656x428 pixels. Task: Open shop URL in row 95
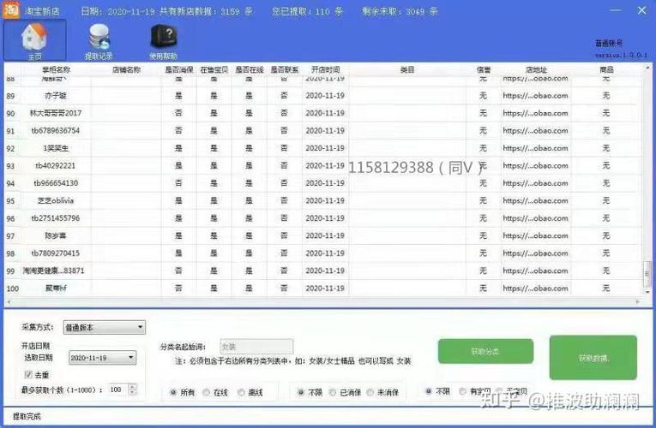(x=535, y=201)
